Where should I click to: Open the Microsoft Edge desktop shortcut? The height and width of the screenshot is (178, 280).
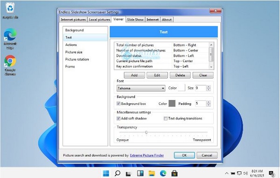coord(10,38)
